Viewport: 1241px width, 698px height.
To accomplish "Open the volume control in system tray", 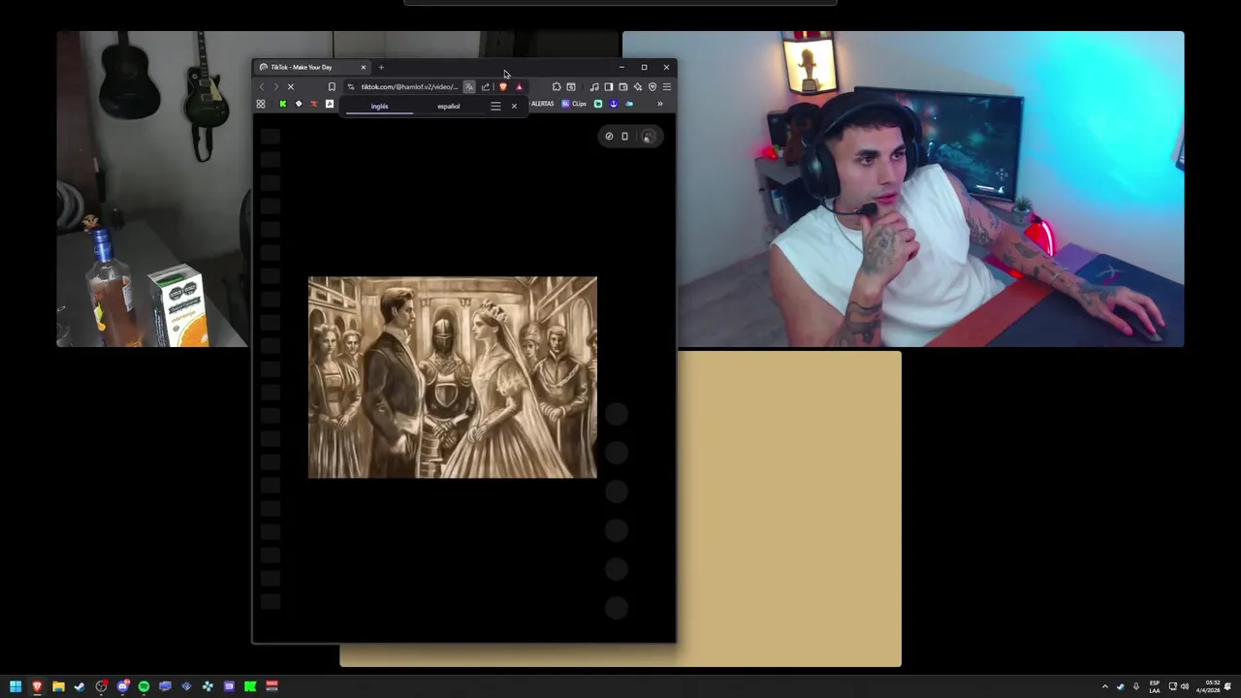I will 1185,686.
